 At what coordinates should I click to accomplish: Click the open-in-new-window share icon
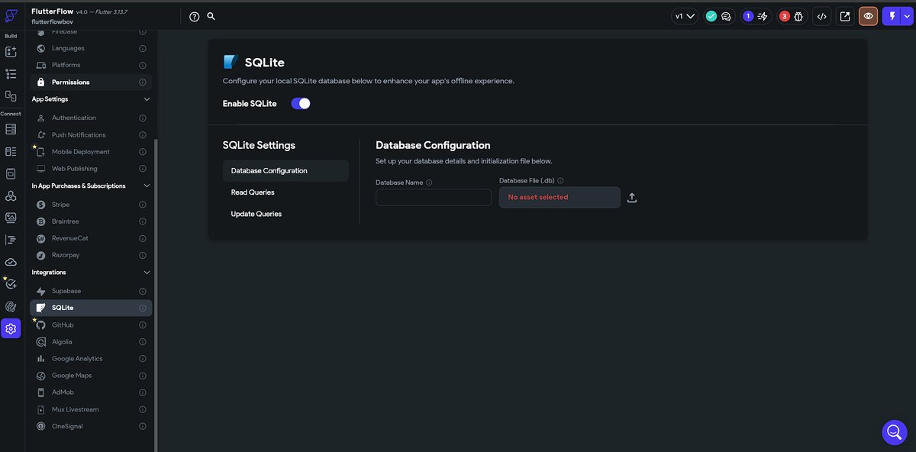[845, 16]
